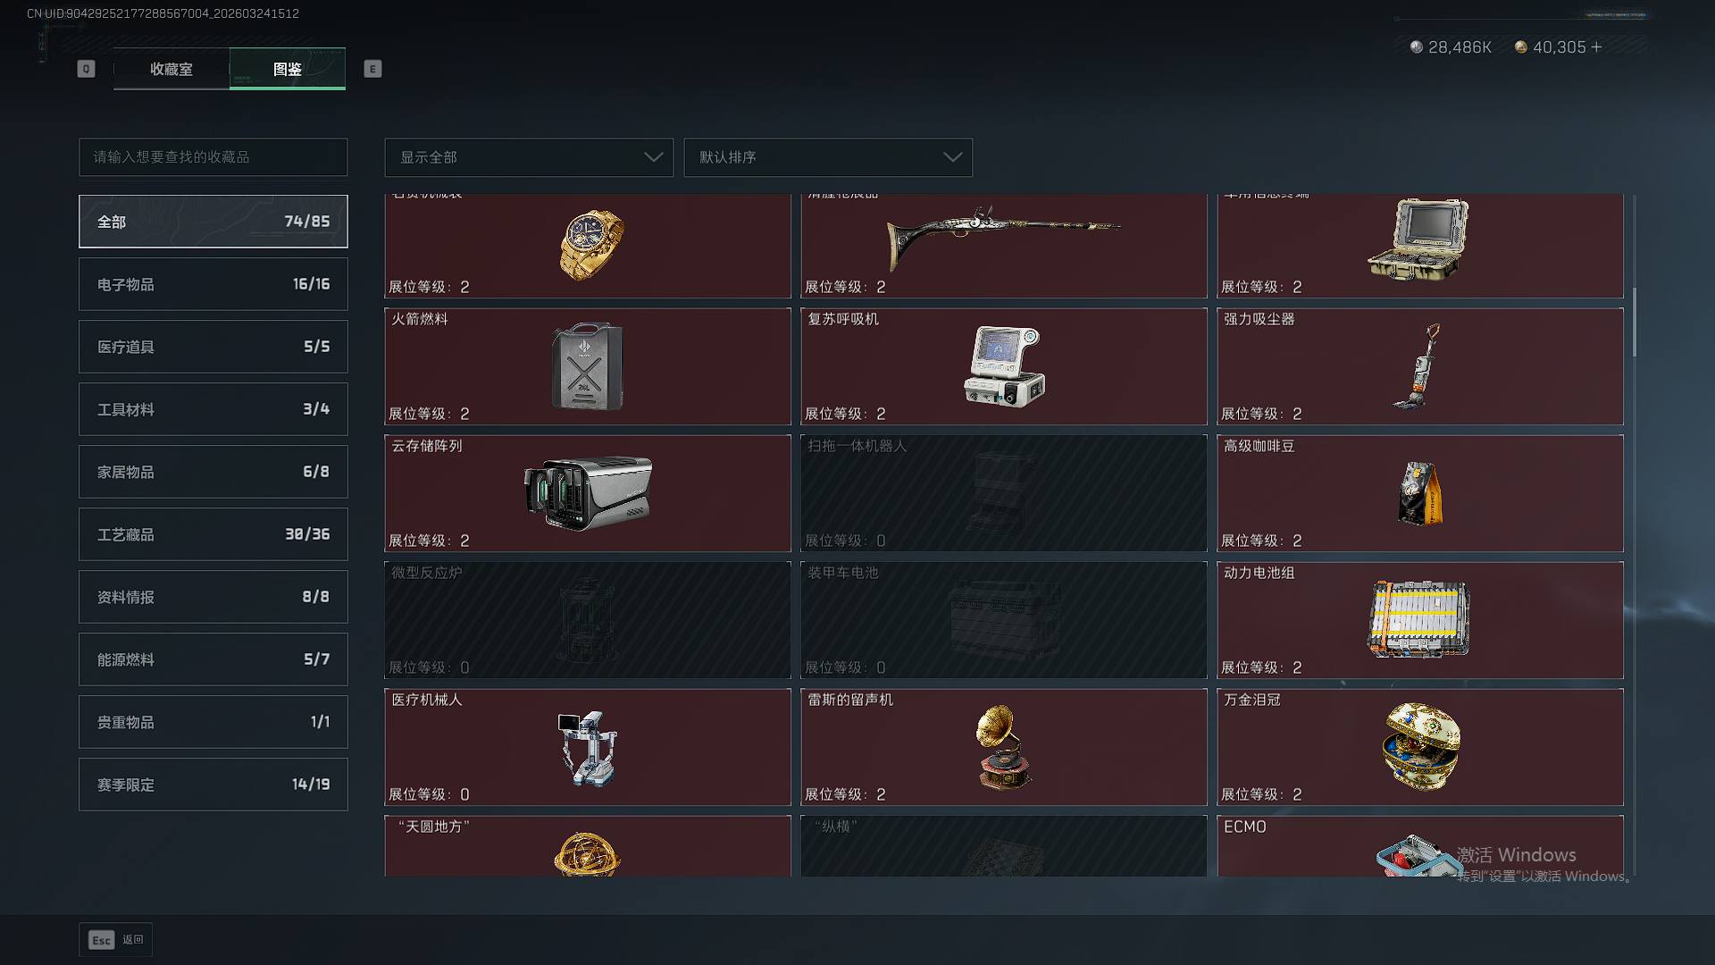This screenshot has width=1715, height=965.
Task: Filter by 赛季限定 category
Action: tap(213, 785)
